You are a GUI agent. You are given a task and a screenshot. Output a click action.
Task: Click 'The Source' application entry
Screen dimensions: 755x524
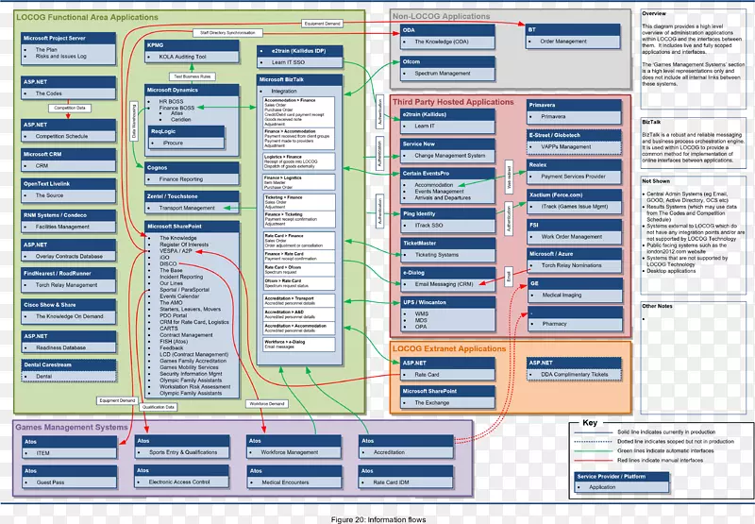(x=50, y=195)
